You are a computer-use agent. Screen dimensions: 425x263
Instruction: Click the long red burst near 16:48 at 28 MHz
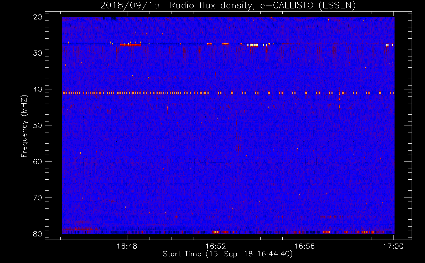coord(130,45)
